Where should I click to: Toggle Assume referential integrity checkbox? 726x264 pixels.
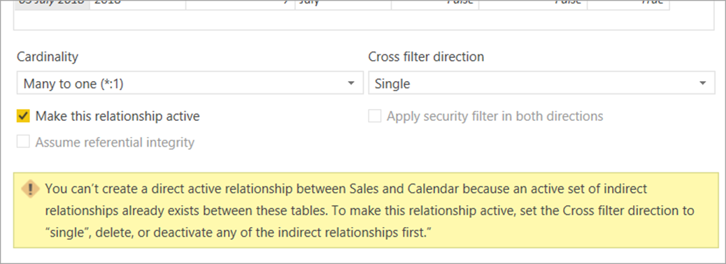coord(23,142)
